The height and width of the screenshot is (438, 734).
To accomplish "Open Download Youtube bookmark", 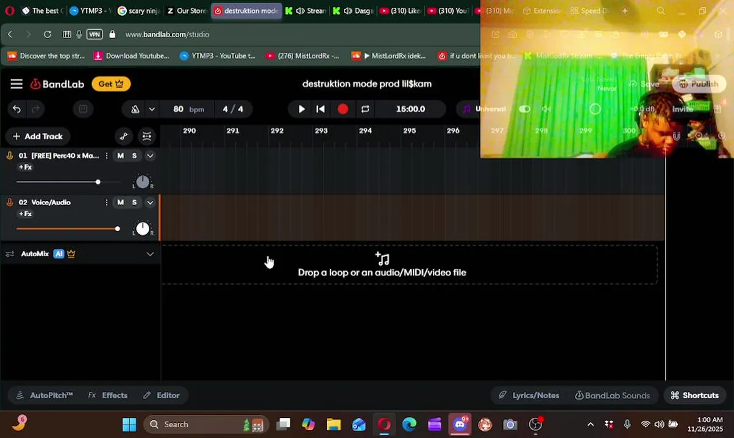I will point(131,56).
